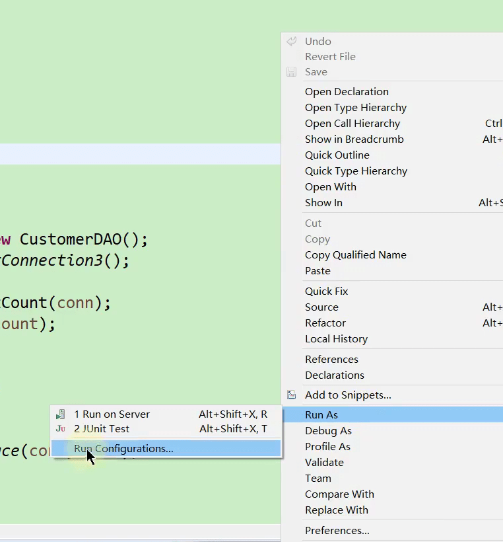
Task: Click the Run on Server icon
Action: pyautogui.click(x=61, y=414)
